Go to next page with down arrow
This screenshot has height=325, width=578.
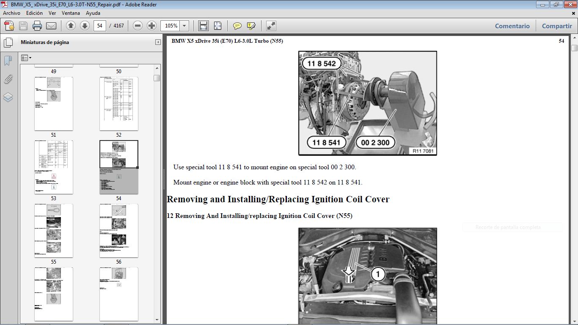point(85,26)
